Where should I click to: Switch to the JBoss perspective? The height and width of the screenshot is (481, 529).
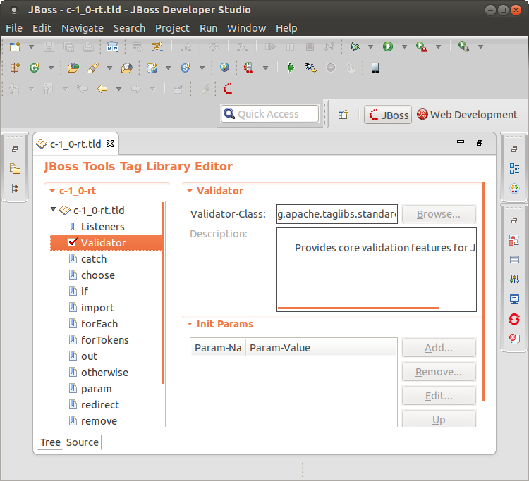388,115
